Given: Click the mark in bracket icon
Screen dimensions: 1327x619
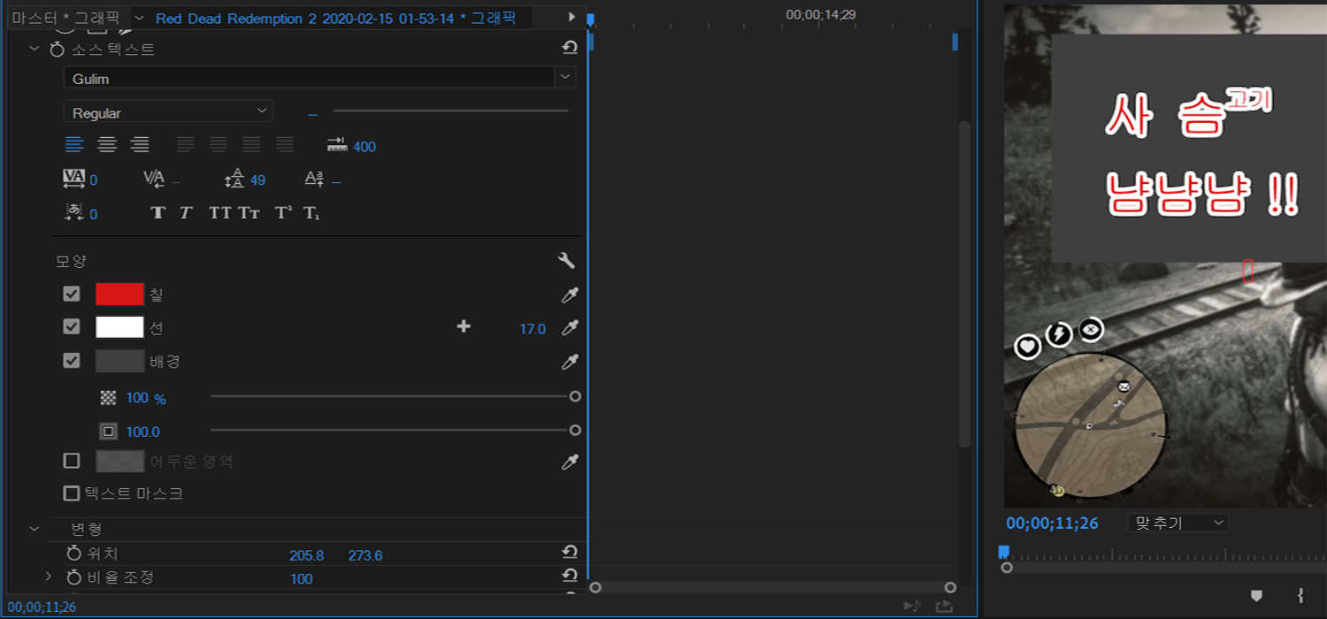Looking at the screenshot, I should [x=1301, y=595].
